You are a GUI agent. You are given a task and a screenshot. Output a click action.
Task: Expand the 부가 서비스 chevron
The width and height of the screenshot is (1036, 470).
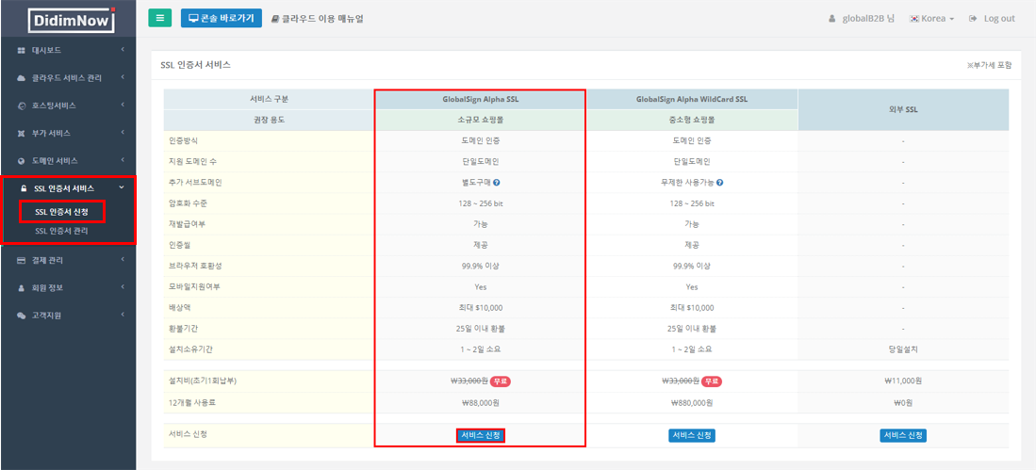pos(123,133)
